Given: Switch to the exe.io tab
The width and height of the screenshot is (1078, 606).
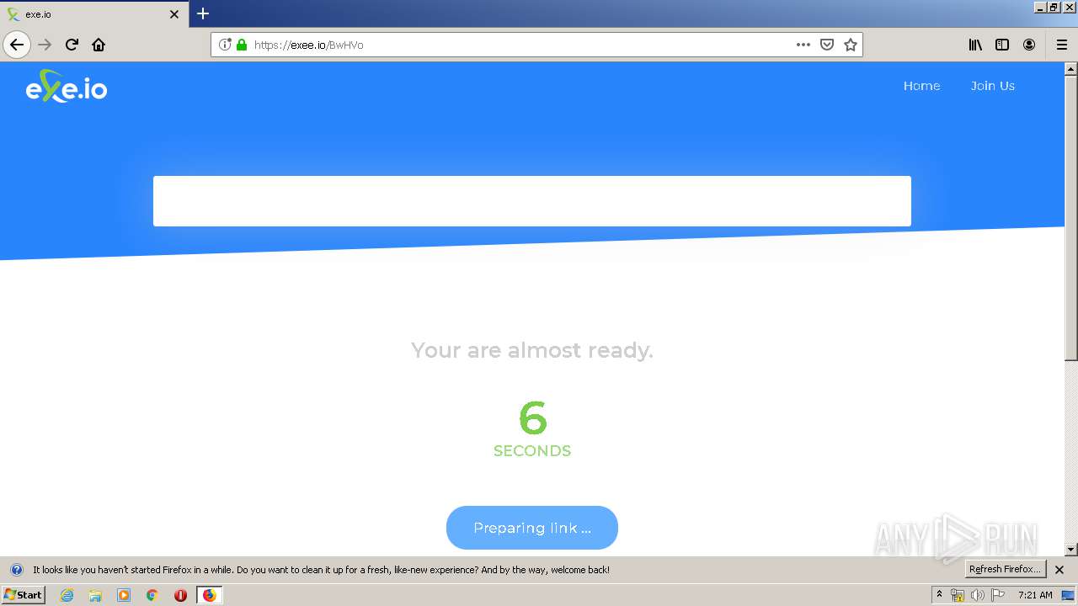Looking at the screenshot, I should (94, 14).
